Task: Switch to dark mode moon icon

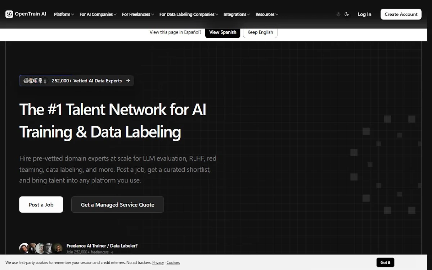Action: pyautogui.click(x=347, y=14)
